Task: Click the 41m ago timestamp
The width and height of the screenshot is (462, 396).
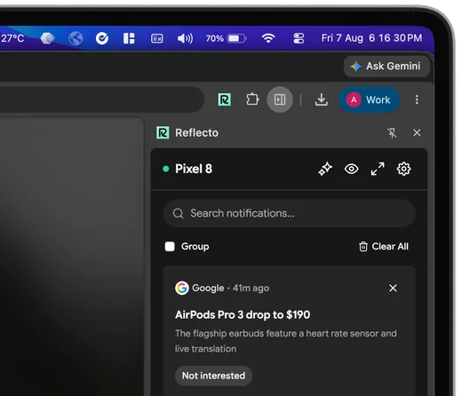Action: [251, 288]
